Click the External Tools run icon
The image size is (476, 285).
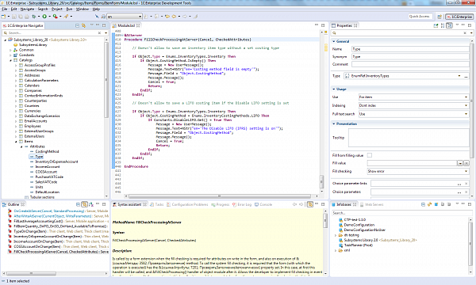click(x=55, y=17)
